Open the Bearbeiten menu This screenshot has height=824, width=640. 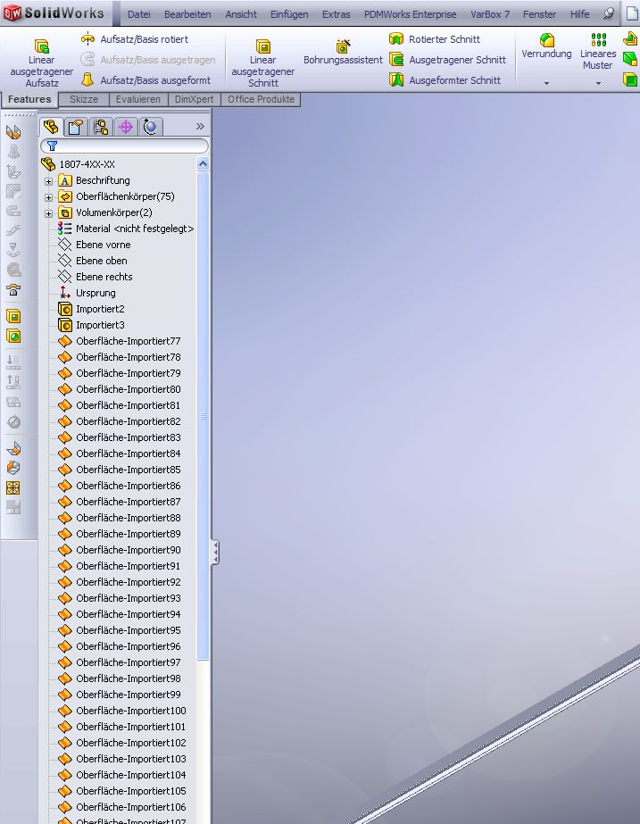click(187, 14)
